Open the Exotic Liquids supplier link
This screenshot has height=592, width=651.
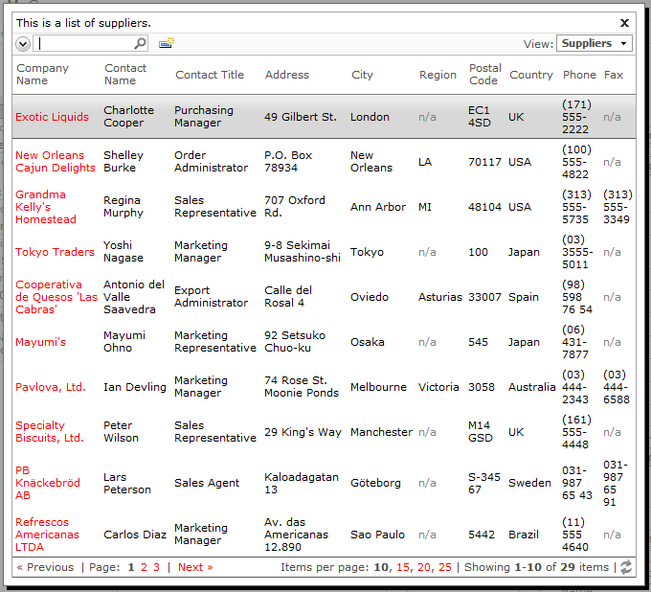[x=52, y=117]
